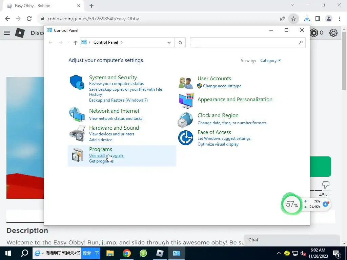Click the volume speaker tray icon
Image resolution: width=347 pixels, height=260 pixels.
(303, 253)
